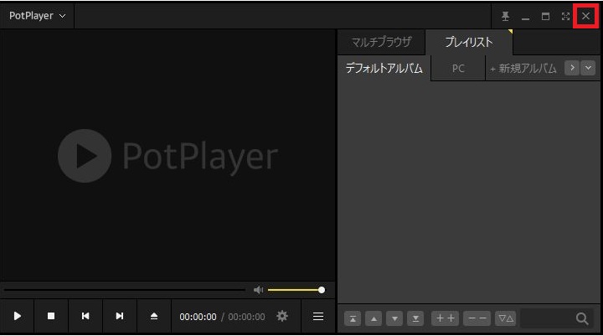Mute audio using the speaker icon
The height and width of the screenshot is (336, 603).
(258, 290)
